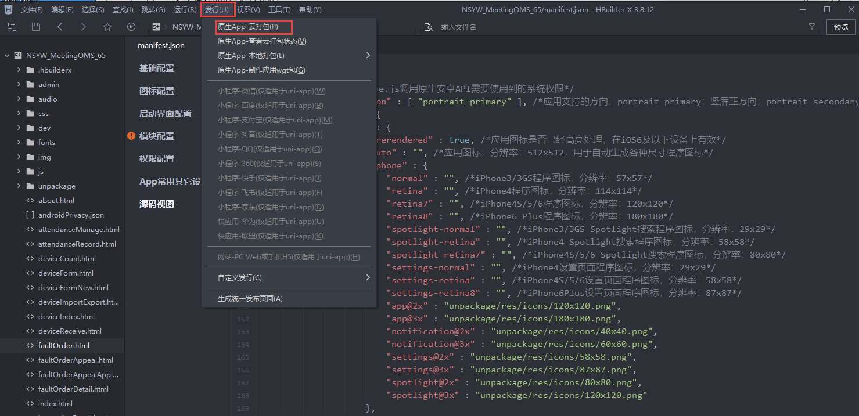Open 模块配置 section

pos(157,136)
